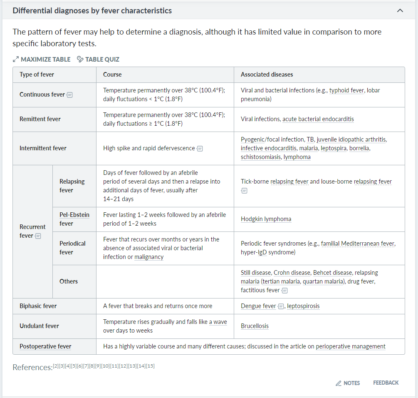Screen dimensions: 418x398
Task: Click the acute bacterial endocarditis link
Action: 318,119
